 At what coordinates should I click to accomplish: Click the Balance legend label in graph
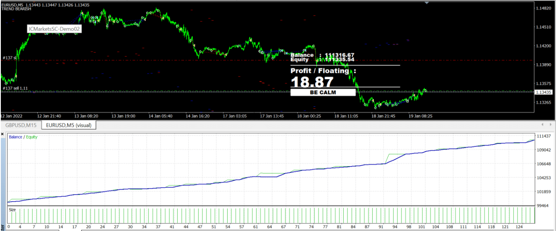[16, 137]
